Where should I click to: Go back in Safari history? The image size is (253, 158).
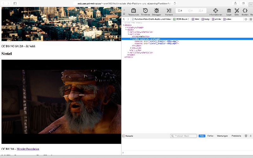click(x=3, y=3)
